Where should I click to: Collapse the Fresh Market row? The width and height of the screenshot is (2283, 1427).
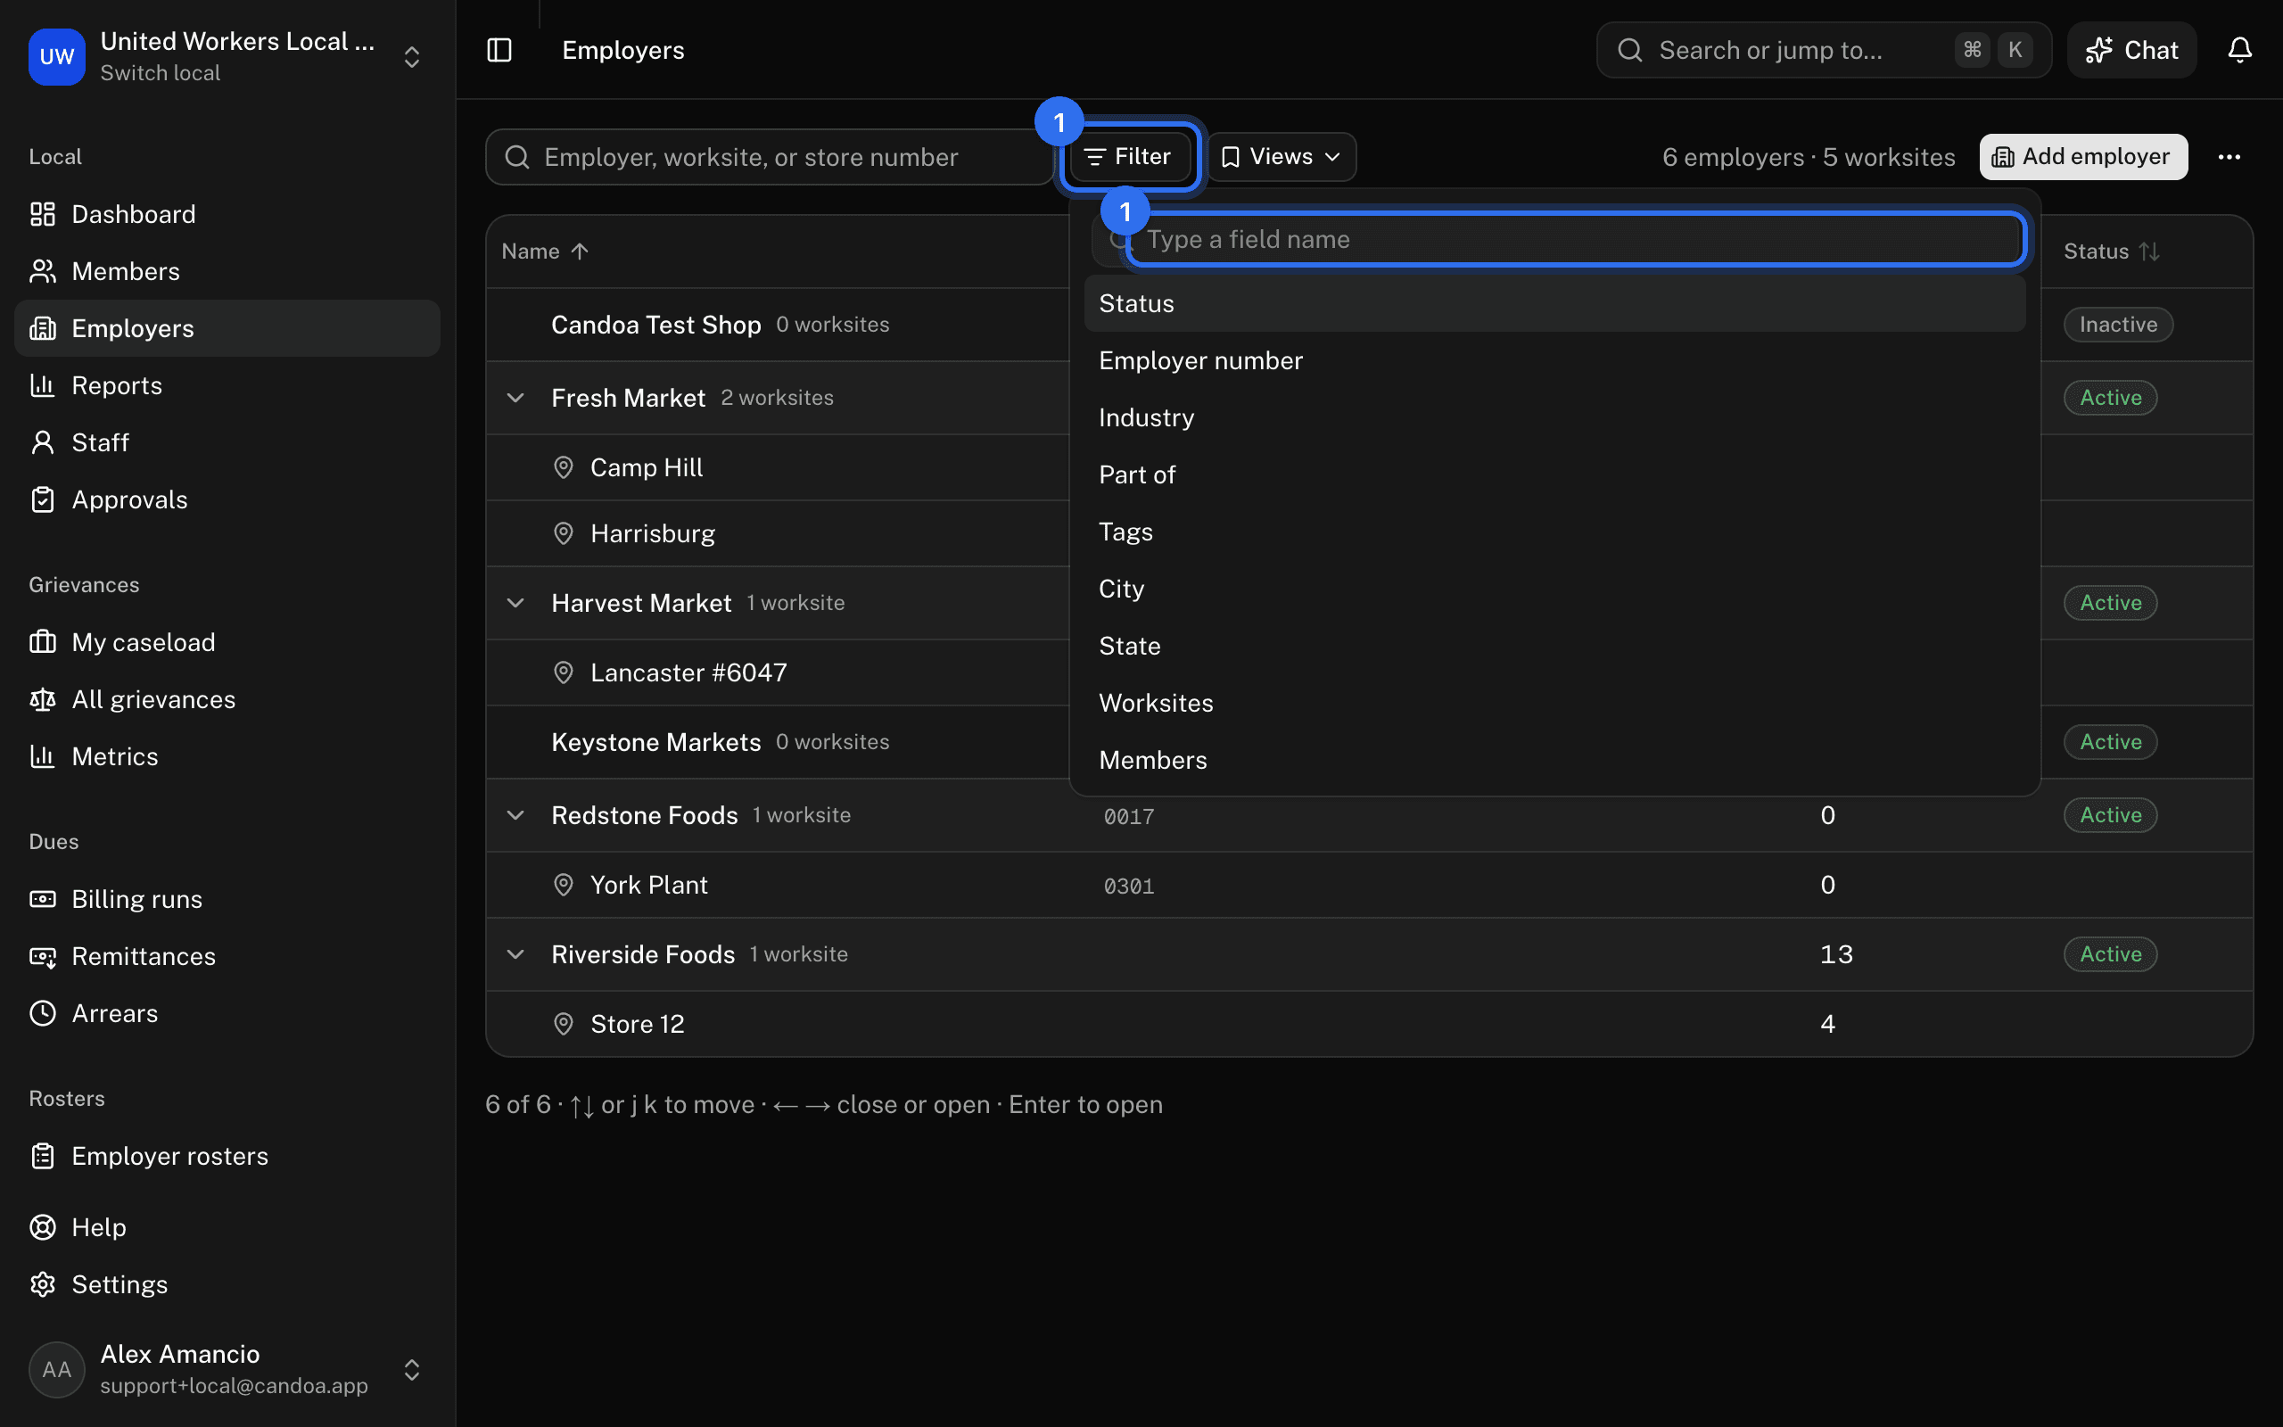(x=515, y=398)
